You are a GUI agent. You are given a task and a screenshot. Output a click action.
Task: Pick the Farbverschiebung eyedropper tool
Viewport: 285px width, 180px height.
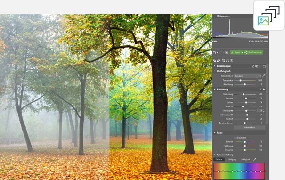[x=255, y=159]
